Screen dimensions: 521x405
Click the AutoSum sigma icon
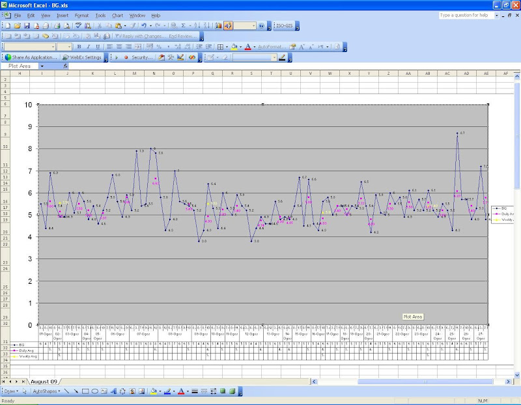184,25
